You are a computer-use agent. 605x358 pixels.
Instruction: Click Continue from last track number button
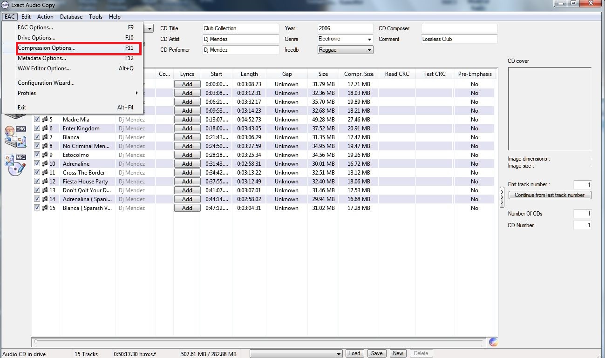[550, 195]
